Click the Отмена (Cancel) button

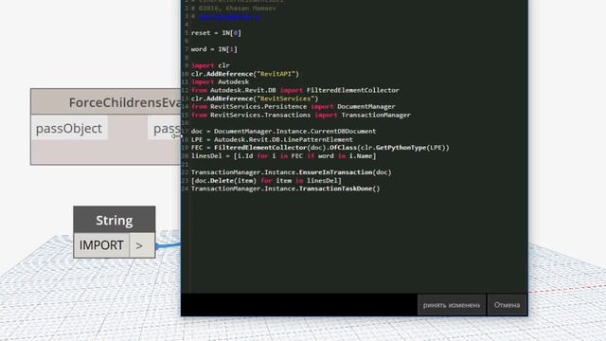coord(507,305)
